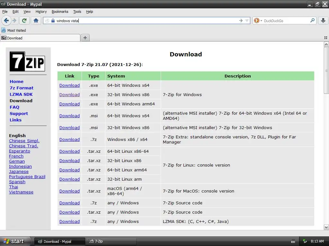Viewport: 329px width, 246px height.
Task: Click the 8:13 AM tray clock
Action: (317, 241)
